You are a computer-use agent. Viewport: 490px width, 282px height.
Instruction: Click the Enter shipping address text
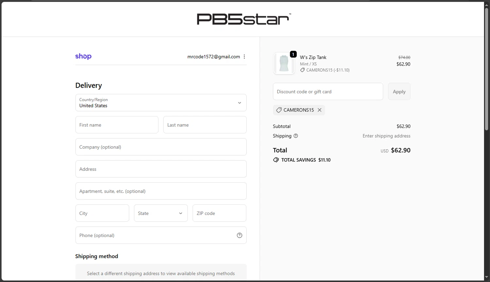386,136
